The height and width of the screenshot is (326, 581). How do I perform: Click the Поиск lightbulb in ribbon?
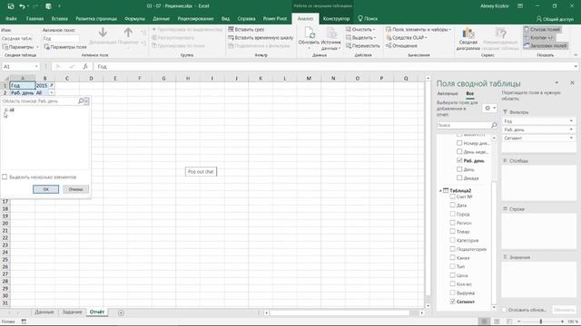pos(360,18)
